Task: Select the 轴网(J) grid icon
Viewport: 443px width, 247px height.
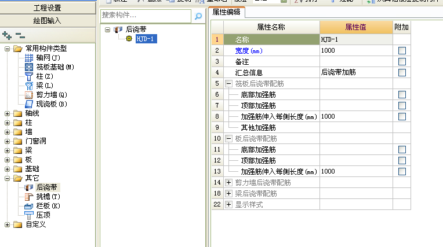Action: click(29, 58)
